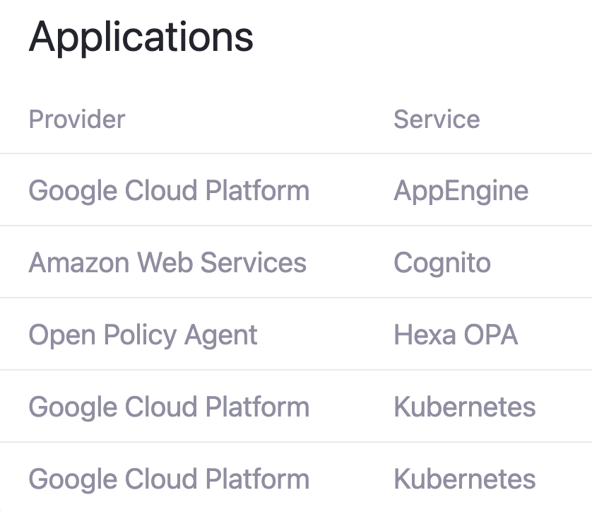Viewport: 592px width, 512px height.
Task: Click the Open Policy Agent provider cell
Action: [145, 334]
